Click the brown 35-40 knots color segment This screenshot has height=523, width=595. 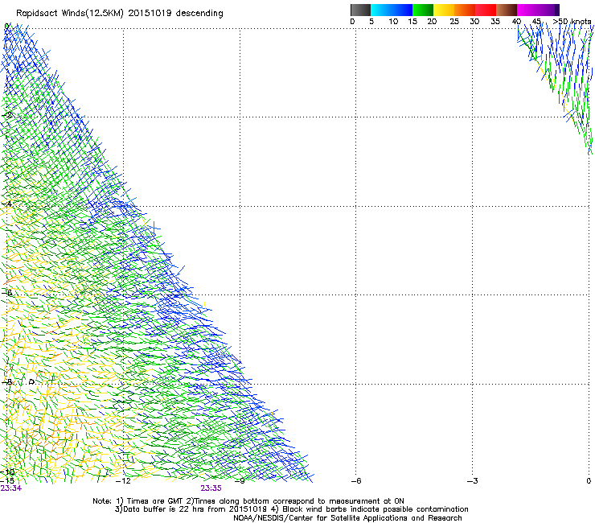pyautogui.click(x=507, y=10)
